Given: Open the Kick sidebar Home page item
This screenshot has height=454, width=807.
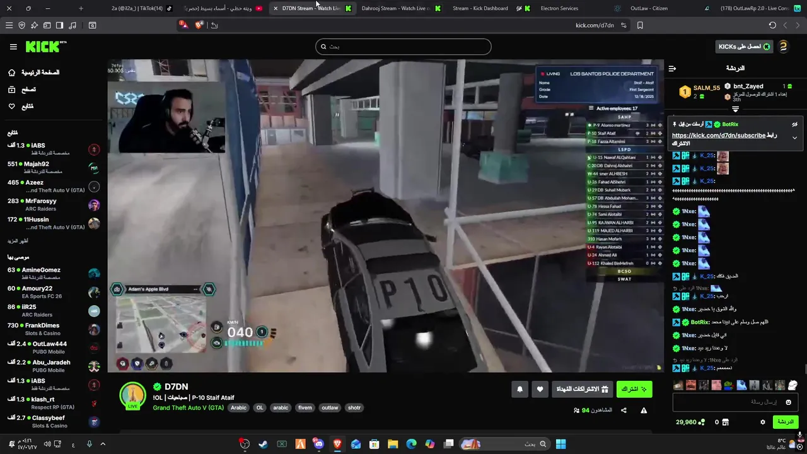Looking at the screenshot, I should (34, 73).
